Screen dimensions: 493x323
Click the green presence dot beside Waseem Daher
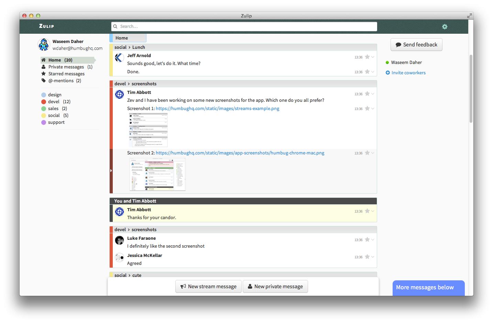pos(387,63)
